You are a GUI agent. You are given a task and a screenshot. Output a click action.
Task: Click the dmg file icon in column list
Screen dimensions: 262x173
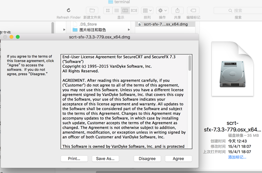pyautogui.click(x=140, y=24)
